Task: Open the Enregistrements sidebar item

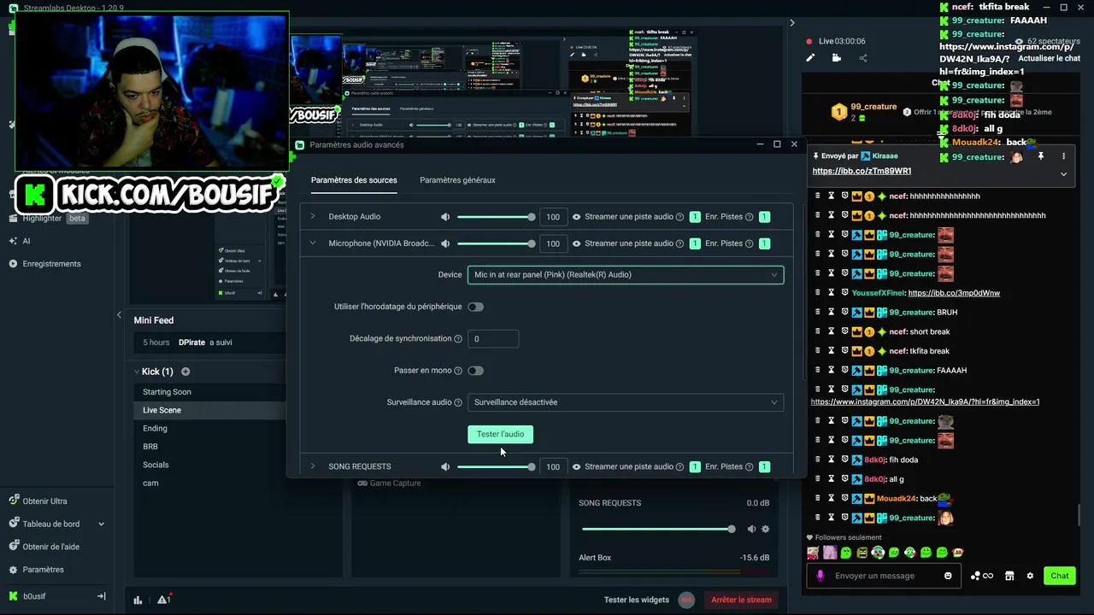Action: 51,264
